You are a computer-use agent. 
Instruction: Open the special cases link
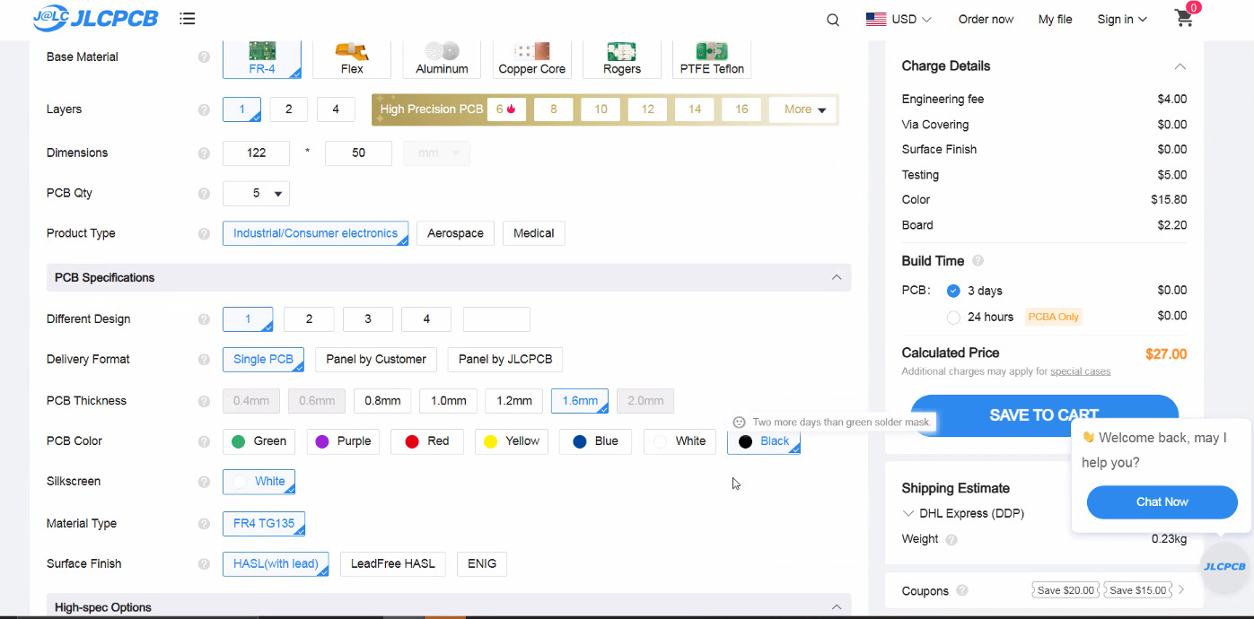point(1080,371)
